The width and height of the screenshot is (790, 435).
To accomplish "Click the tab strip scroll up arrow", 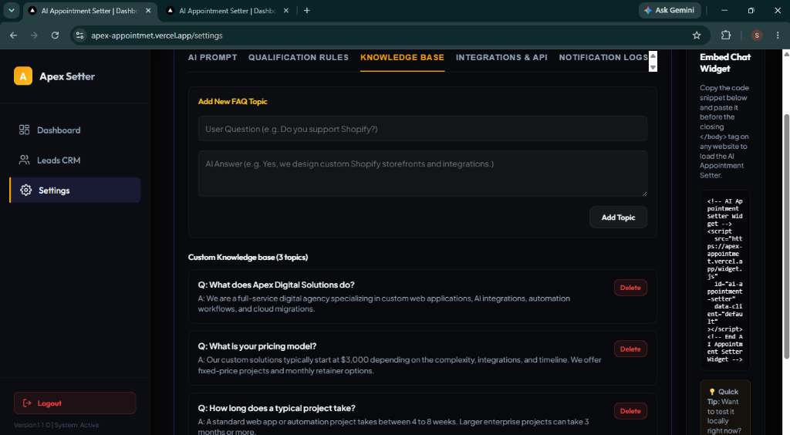I will tap(653, 56).
